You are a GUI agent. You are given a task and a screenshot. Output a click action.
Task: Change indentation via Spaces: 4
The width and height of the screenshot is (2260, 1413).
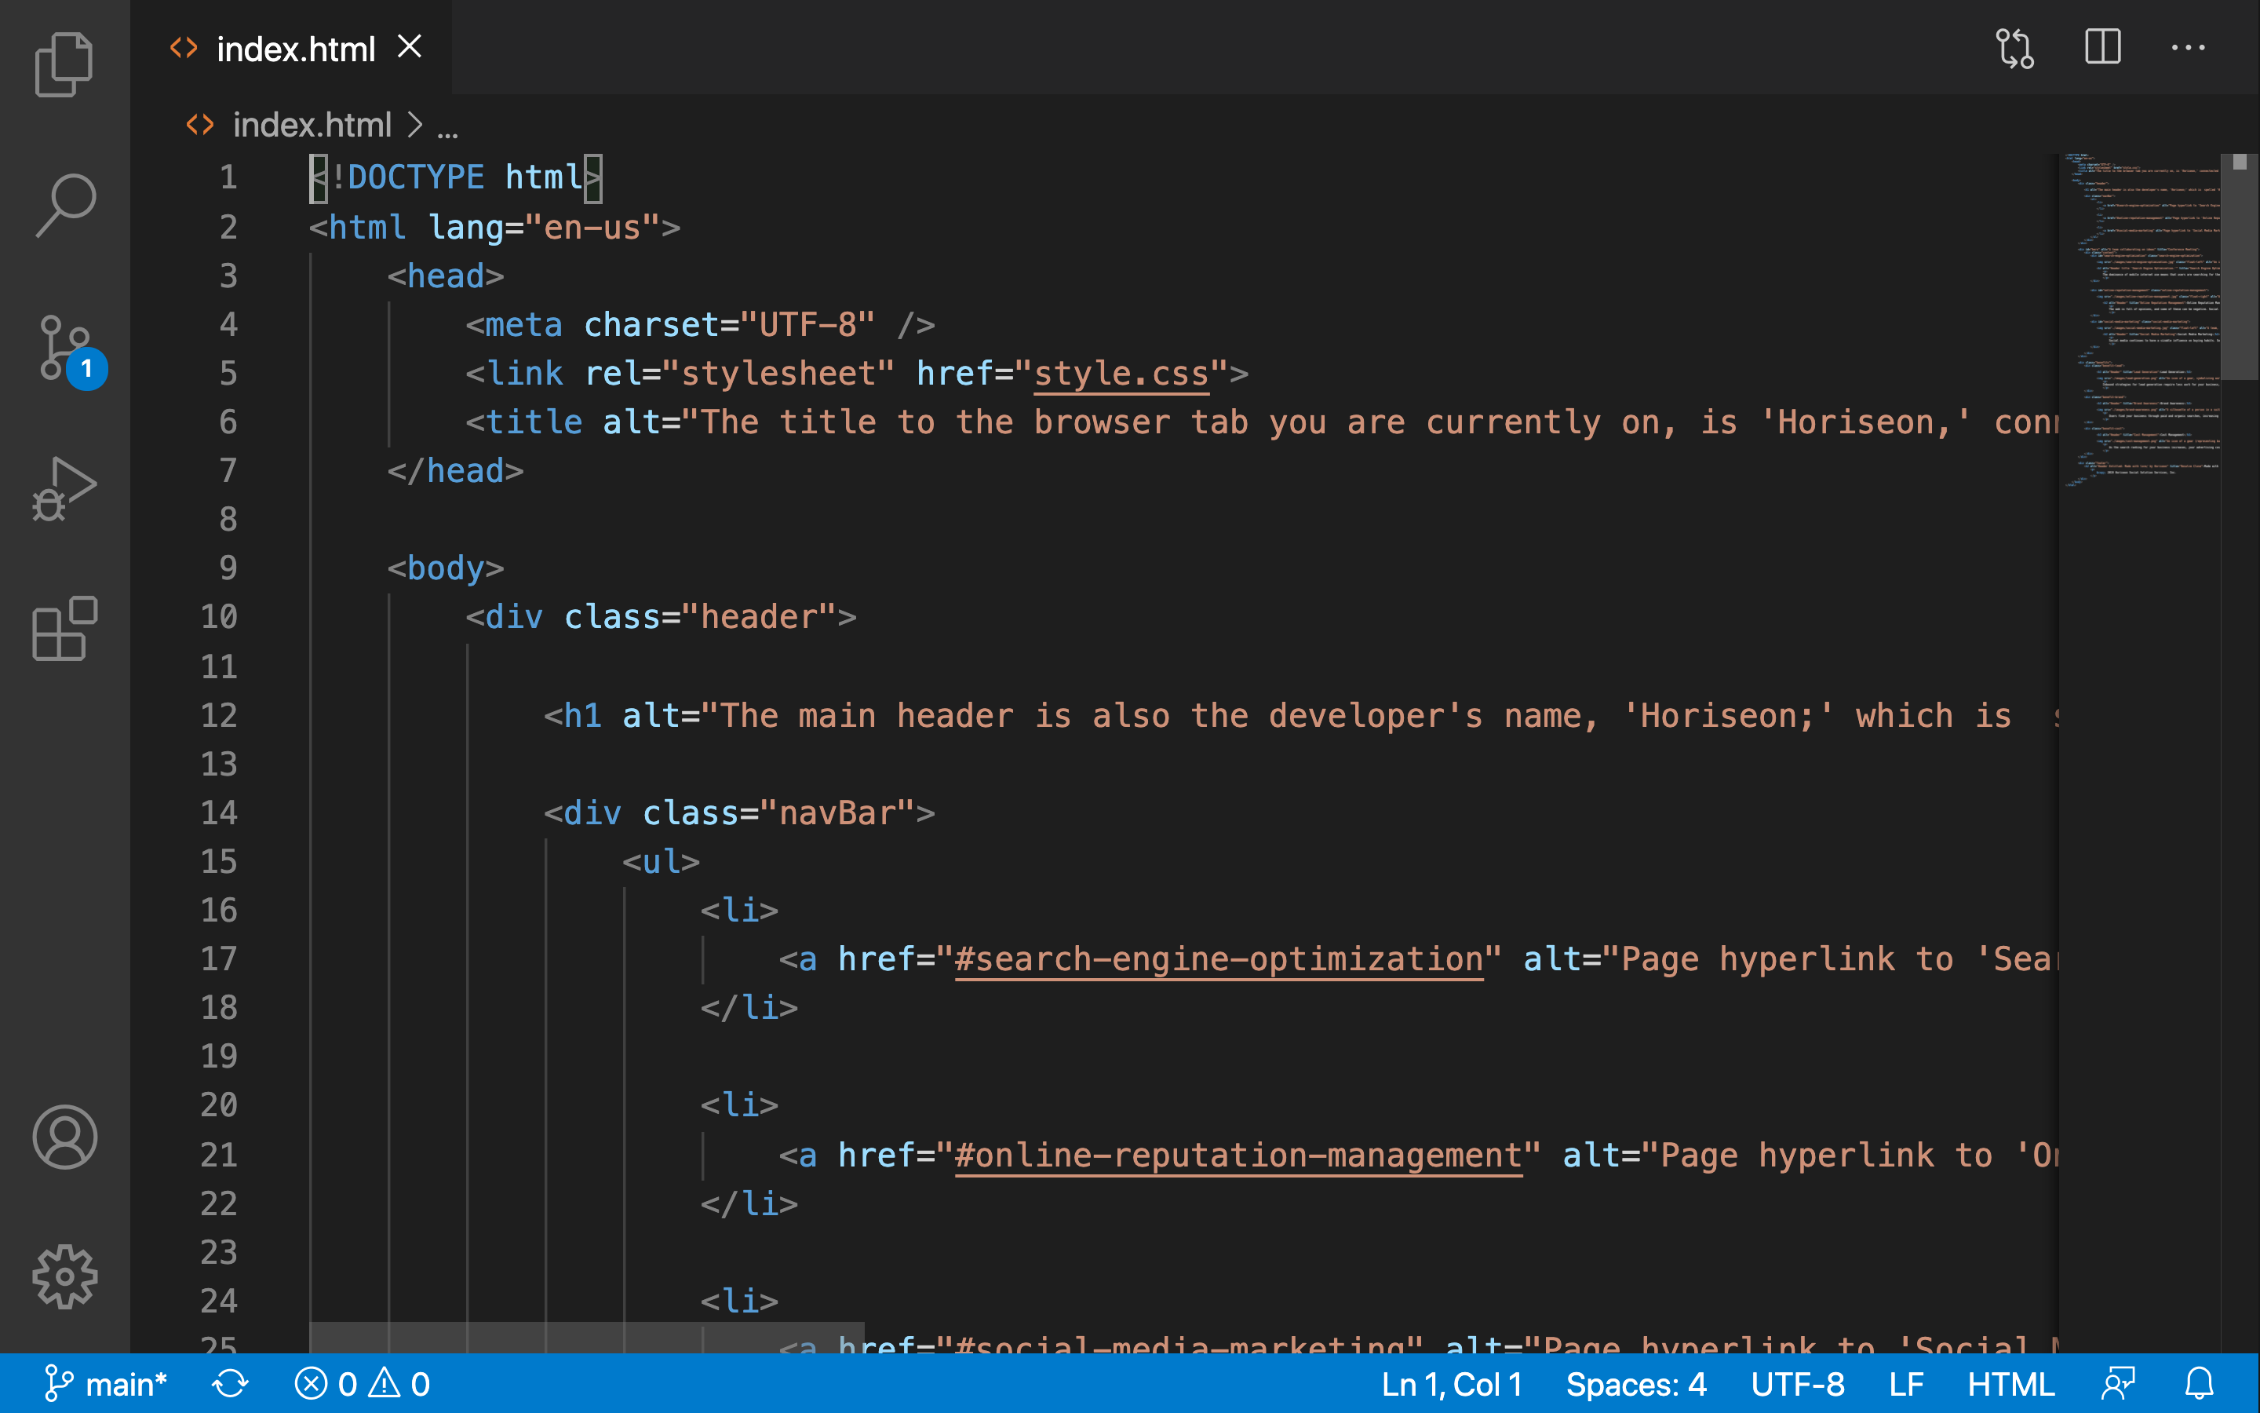[x=1636, y=1384]
